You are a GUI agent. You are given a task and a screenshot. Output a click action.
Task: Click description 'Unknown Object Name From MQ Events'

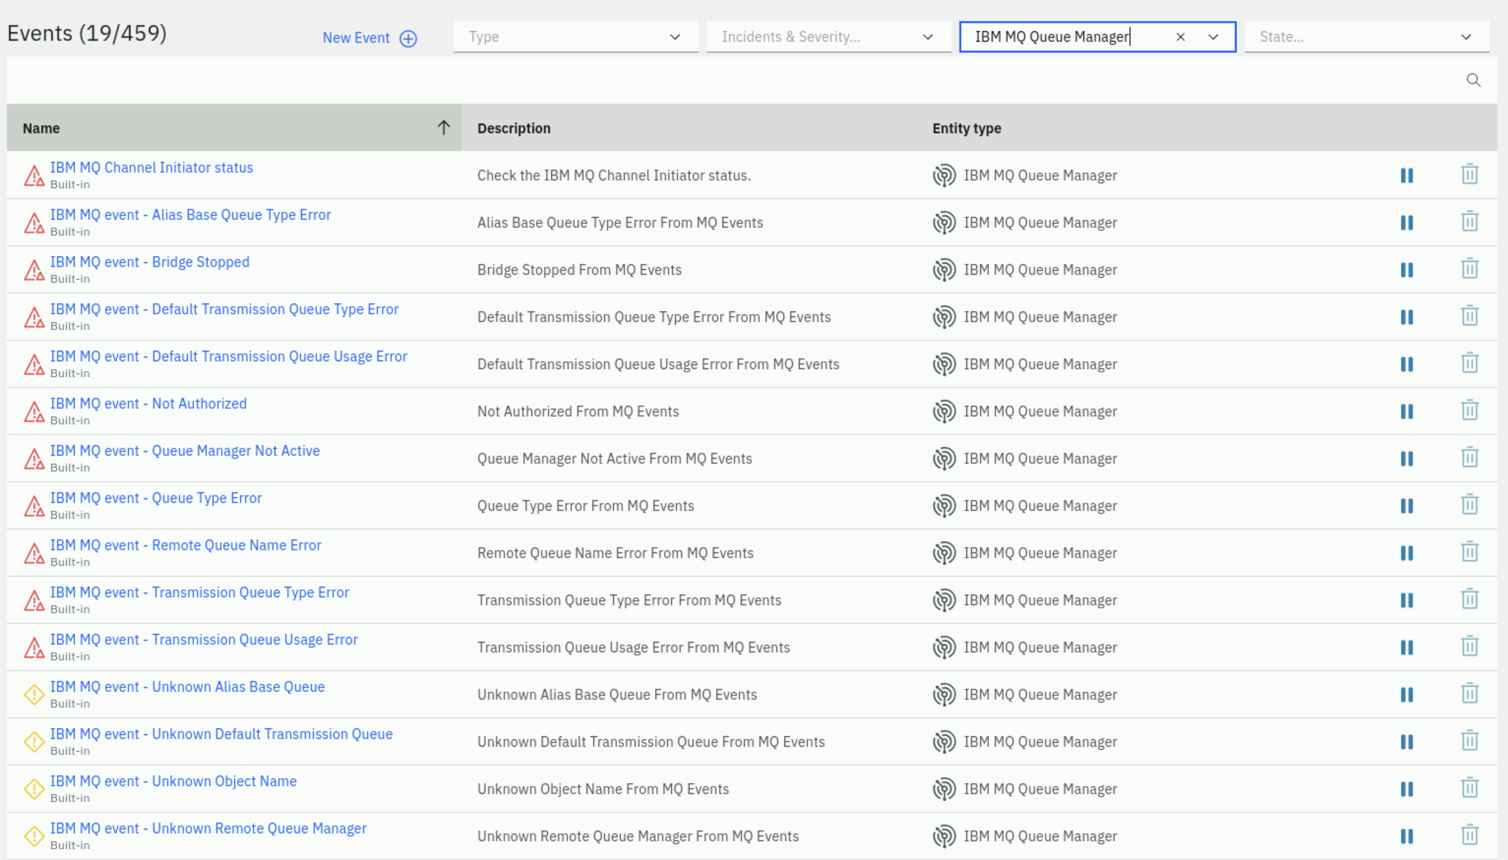(603, 789)
